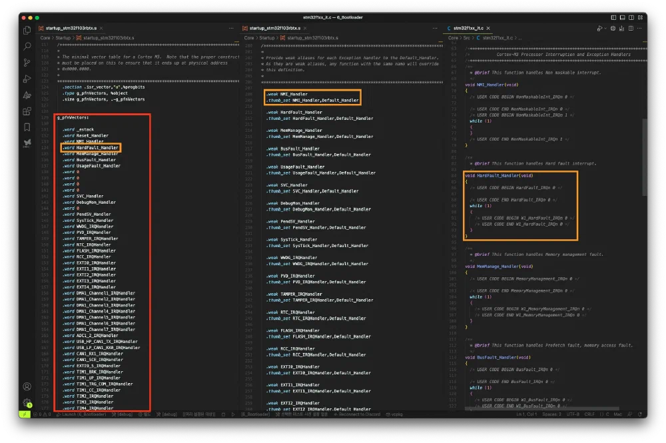This screenshot has height=443, width=666.
Task: Click the Core breadcrumb in the left editor
Action: pyautogui.click(x=45, y=38)
